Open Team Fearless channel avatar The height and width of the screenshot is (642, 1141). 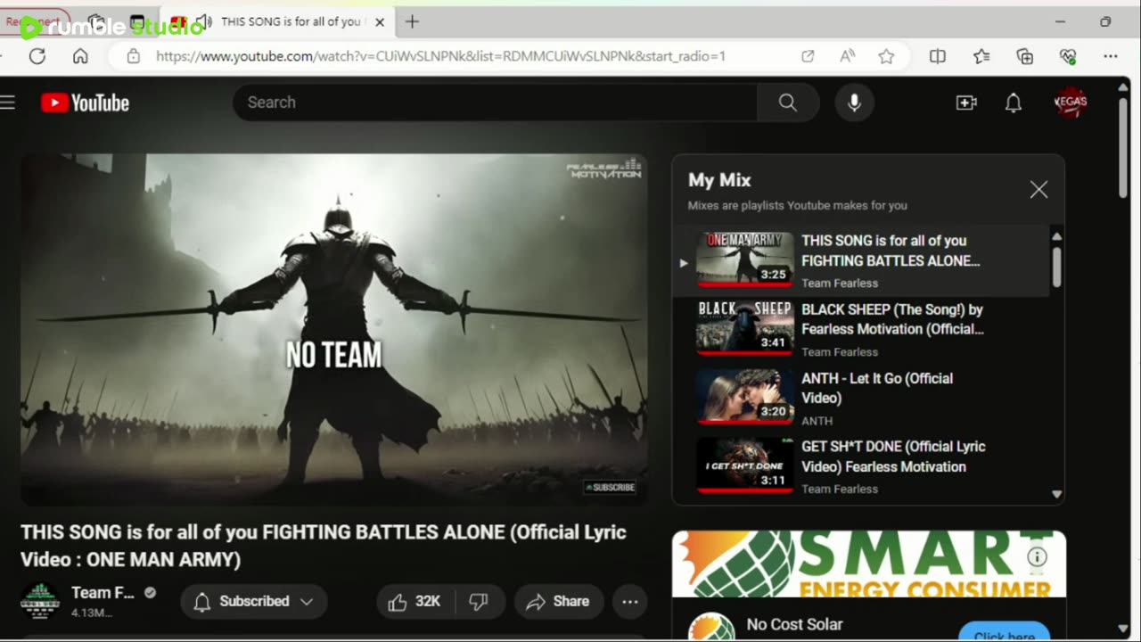[40, 601]
